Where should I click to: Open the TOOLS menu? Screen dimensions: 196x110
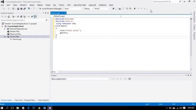pos(62,5)
